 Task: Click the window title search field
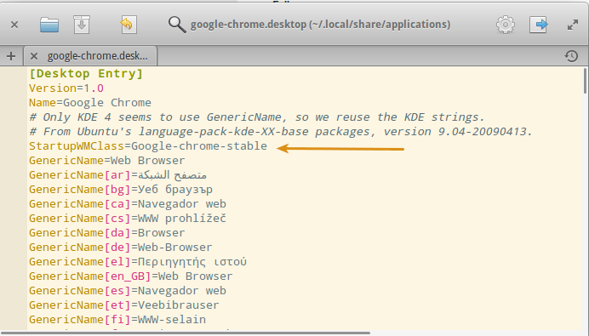tap(320, 25)
